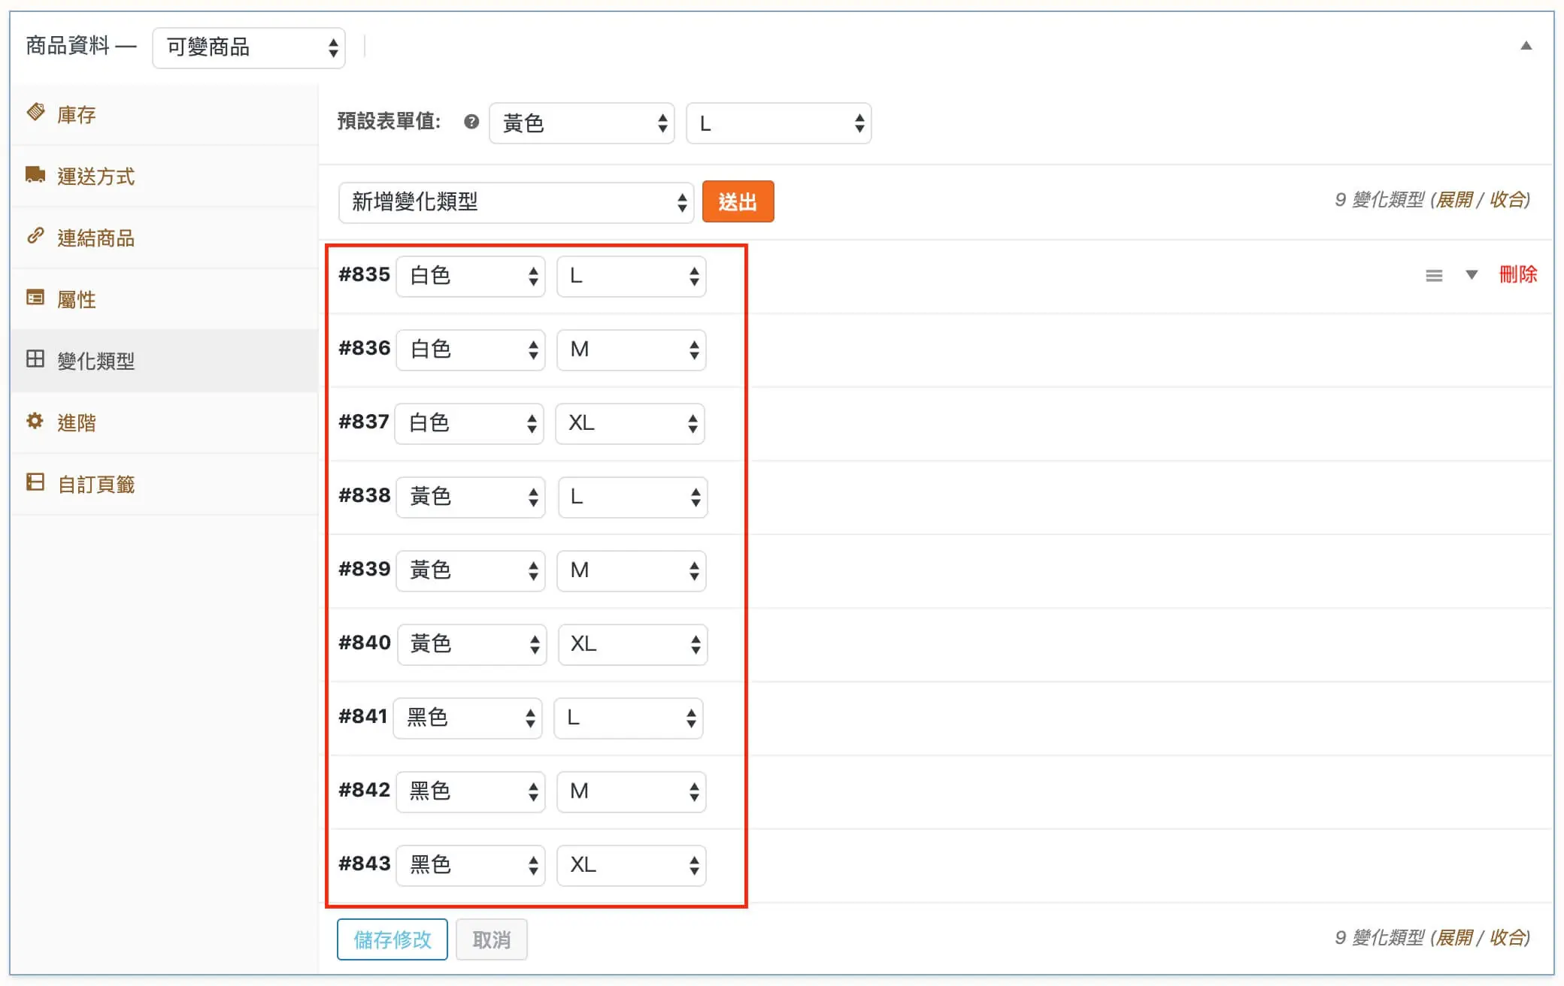Switch to the 進階 tab
This screenshot has width=1564, height=986.
pyautogui.click(x=165, y=422)
